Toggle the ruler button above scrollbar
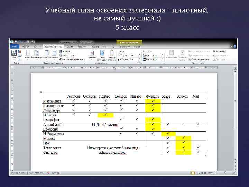This screenshot has height=187, width=249. [236, 68]
